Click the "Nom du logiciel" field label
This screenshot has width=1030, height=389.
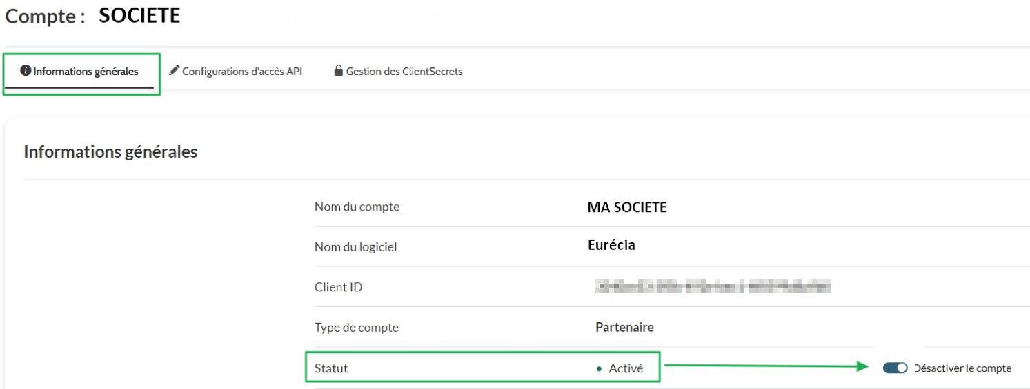(355, 246)
